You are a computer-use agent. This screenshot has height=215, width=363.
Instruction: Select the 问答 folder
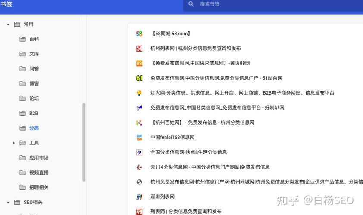pyautogui.click(x=34, y=69)
